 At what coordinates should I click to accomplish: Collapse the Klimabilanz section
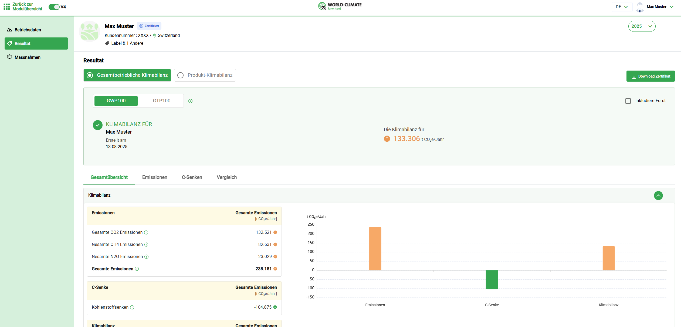click(x=658, y=196)
